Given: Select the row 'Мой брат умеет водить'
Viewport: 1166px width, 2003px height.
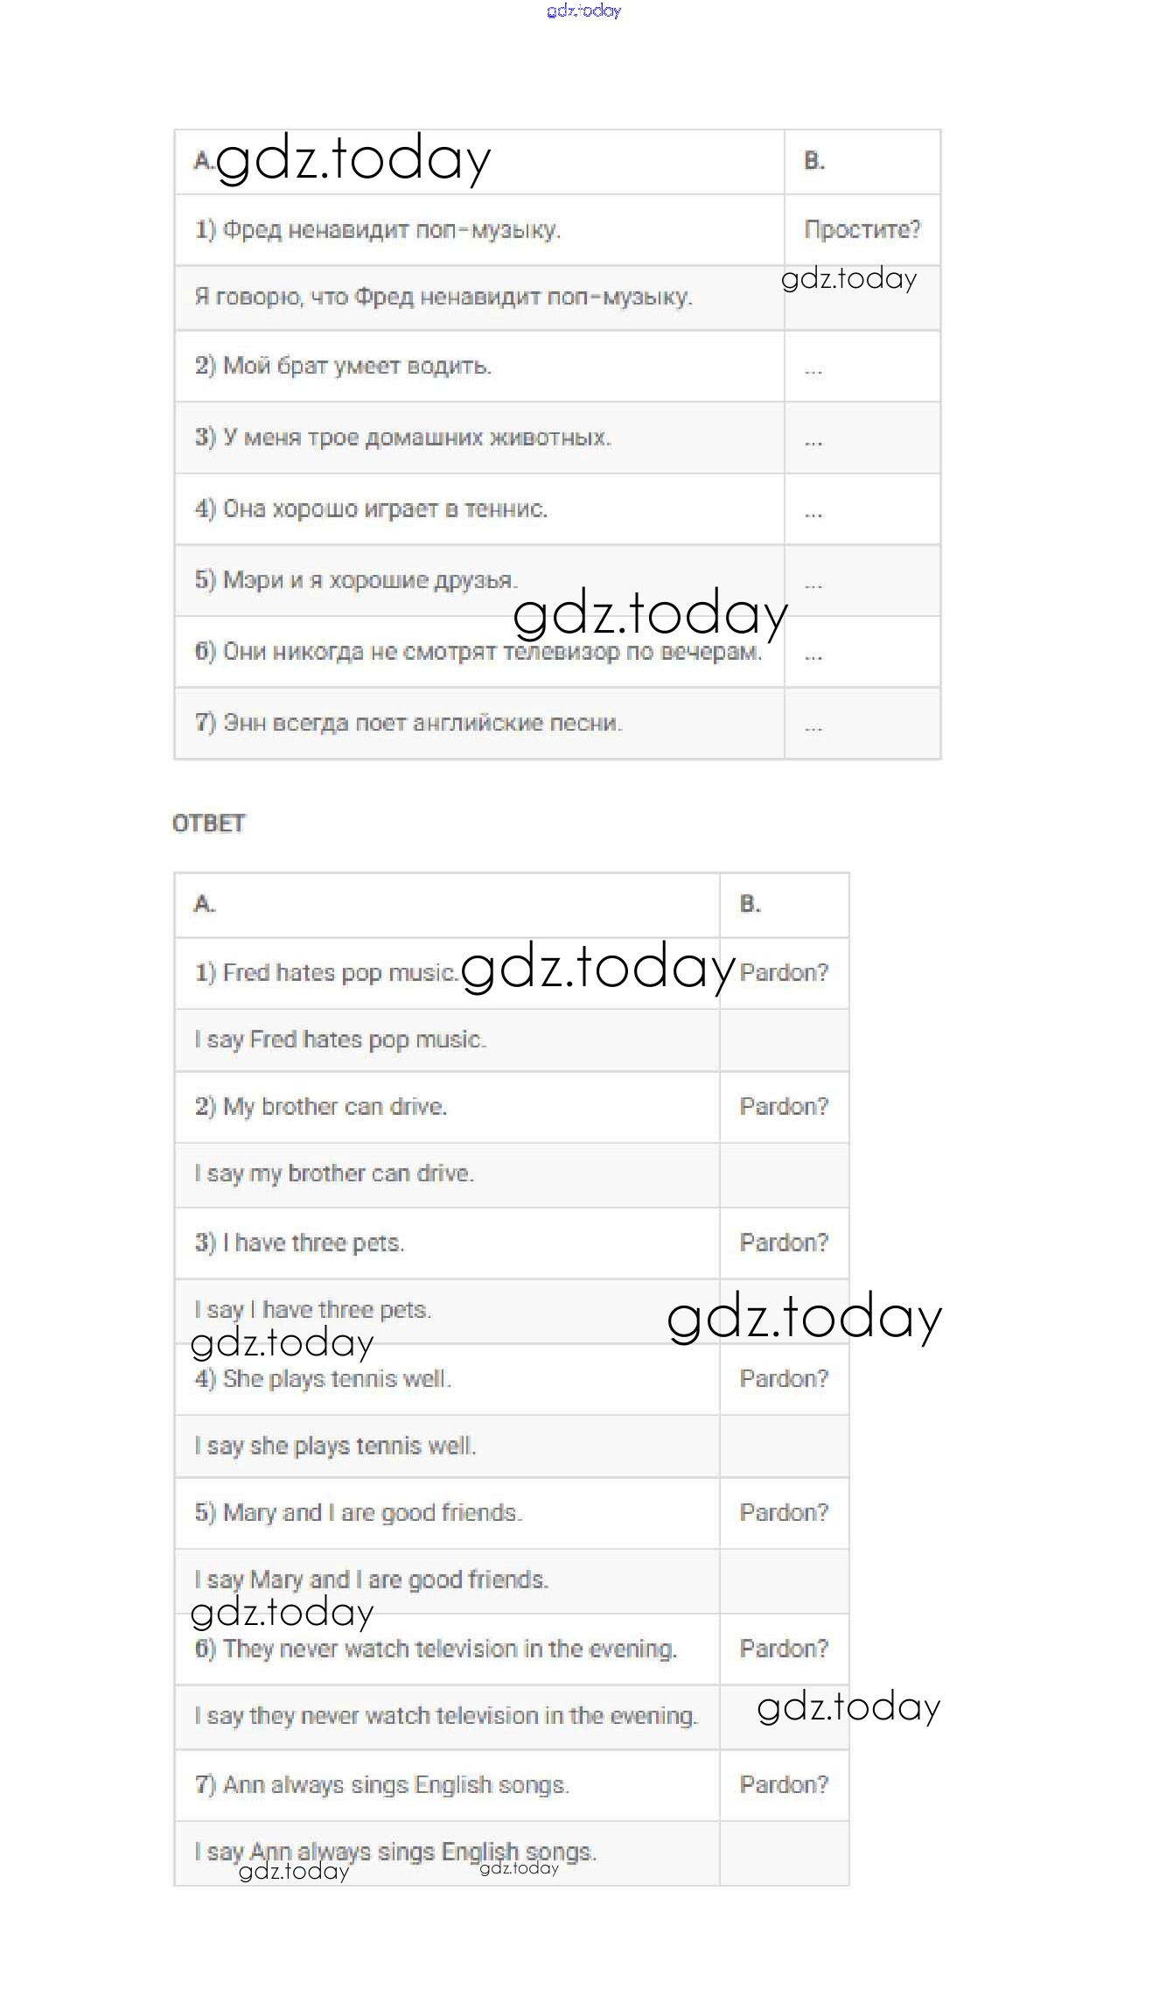Looking at the screenshot, I should tap(344, 366).
